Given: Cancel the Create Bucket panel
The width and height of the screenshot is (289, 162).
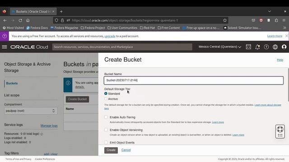Looking at the screenshot, I should [126, 150].
